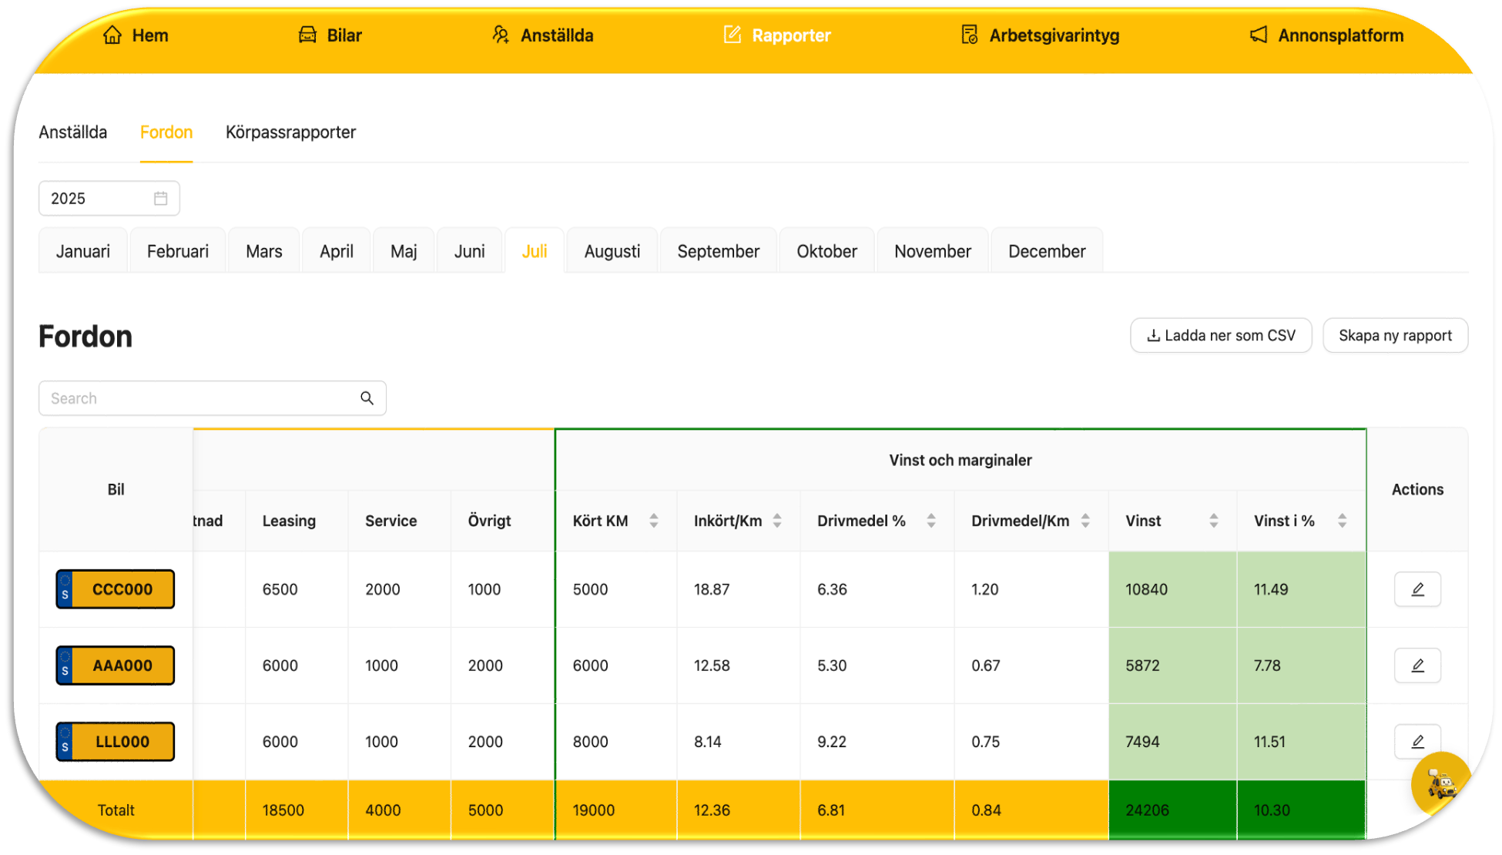
Task: Open the year picker calendar icon
Action: click(160, 199)
